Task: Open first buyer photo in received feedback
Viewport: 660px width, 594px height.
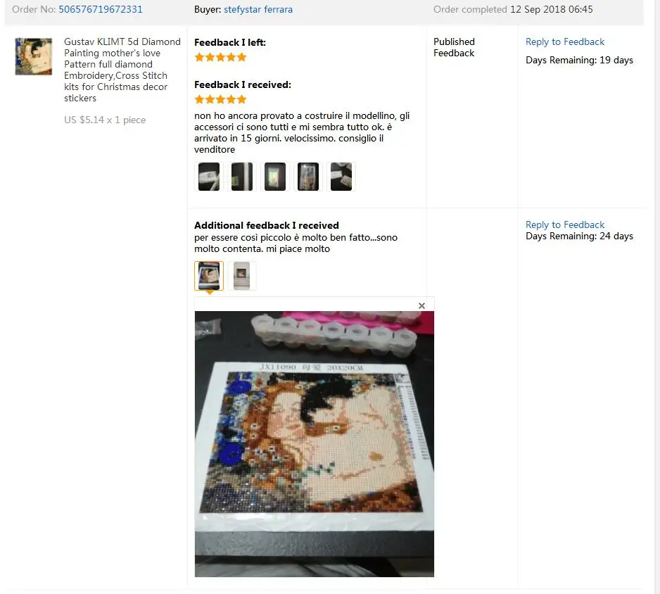Action: [209, 177]
